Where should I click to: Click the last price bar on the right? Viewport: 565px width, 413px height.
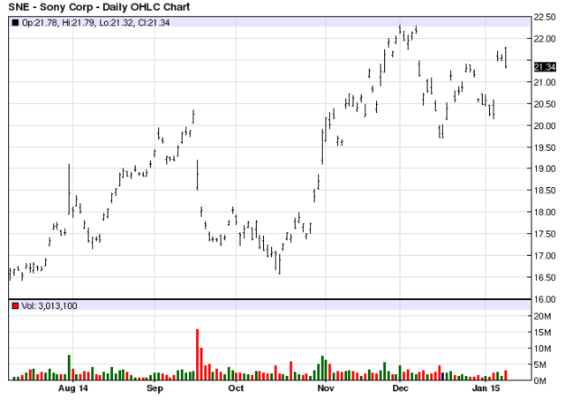click(x=506, y=57)
